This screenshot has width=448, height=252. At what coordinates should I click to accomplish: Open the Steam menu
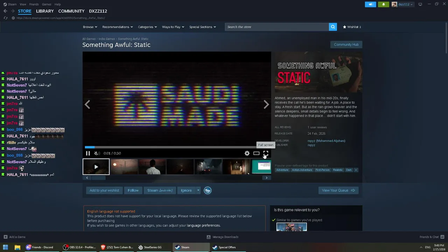(x=10, y=4)
